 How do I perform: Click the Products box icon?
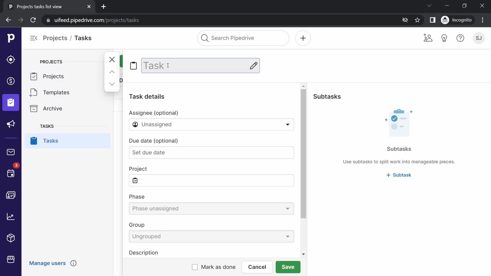tap(10, 238)
